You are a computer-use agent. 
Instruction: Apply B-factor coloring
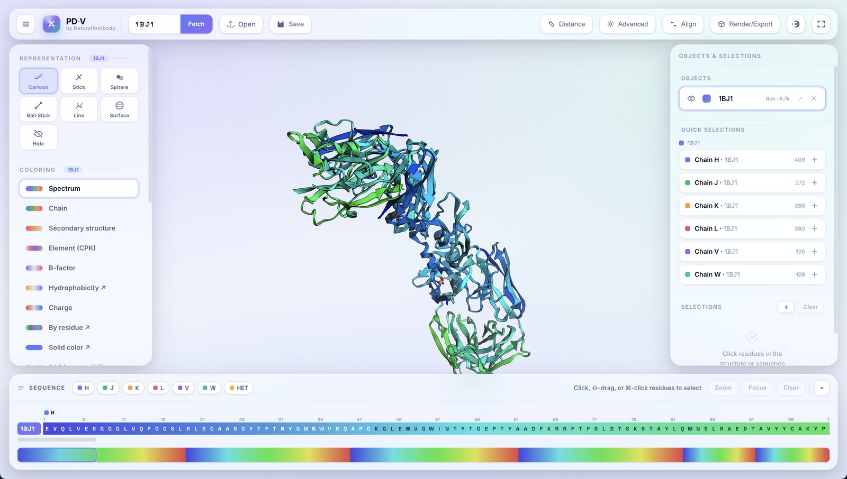tap(79, 268)
